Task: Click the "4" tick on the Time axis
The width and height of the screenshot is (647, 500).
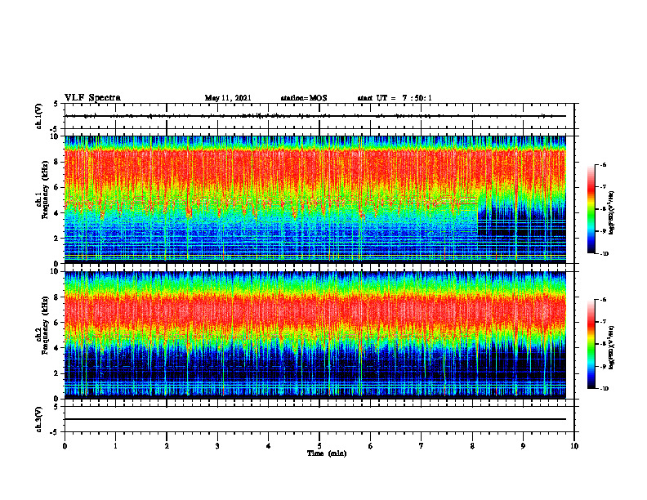Action: pyautogui.click(x=268, y=446)
